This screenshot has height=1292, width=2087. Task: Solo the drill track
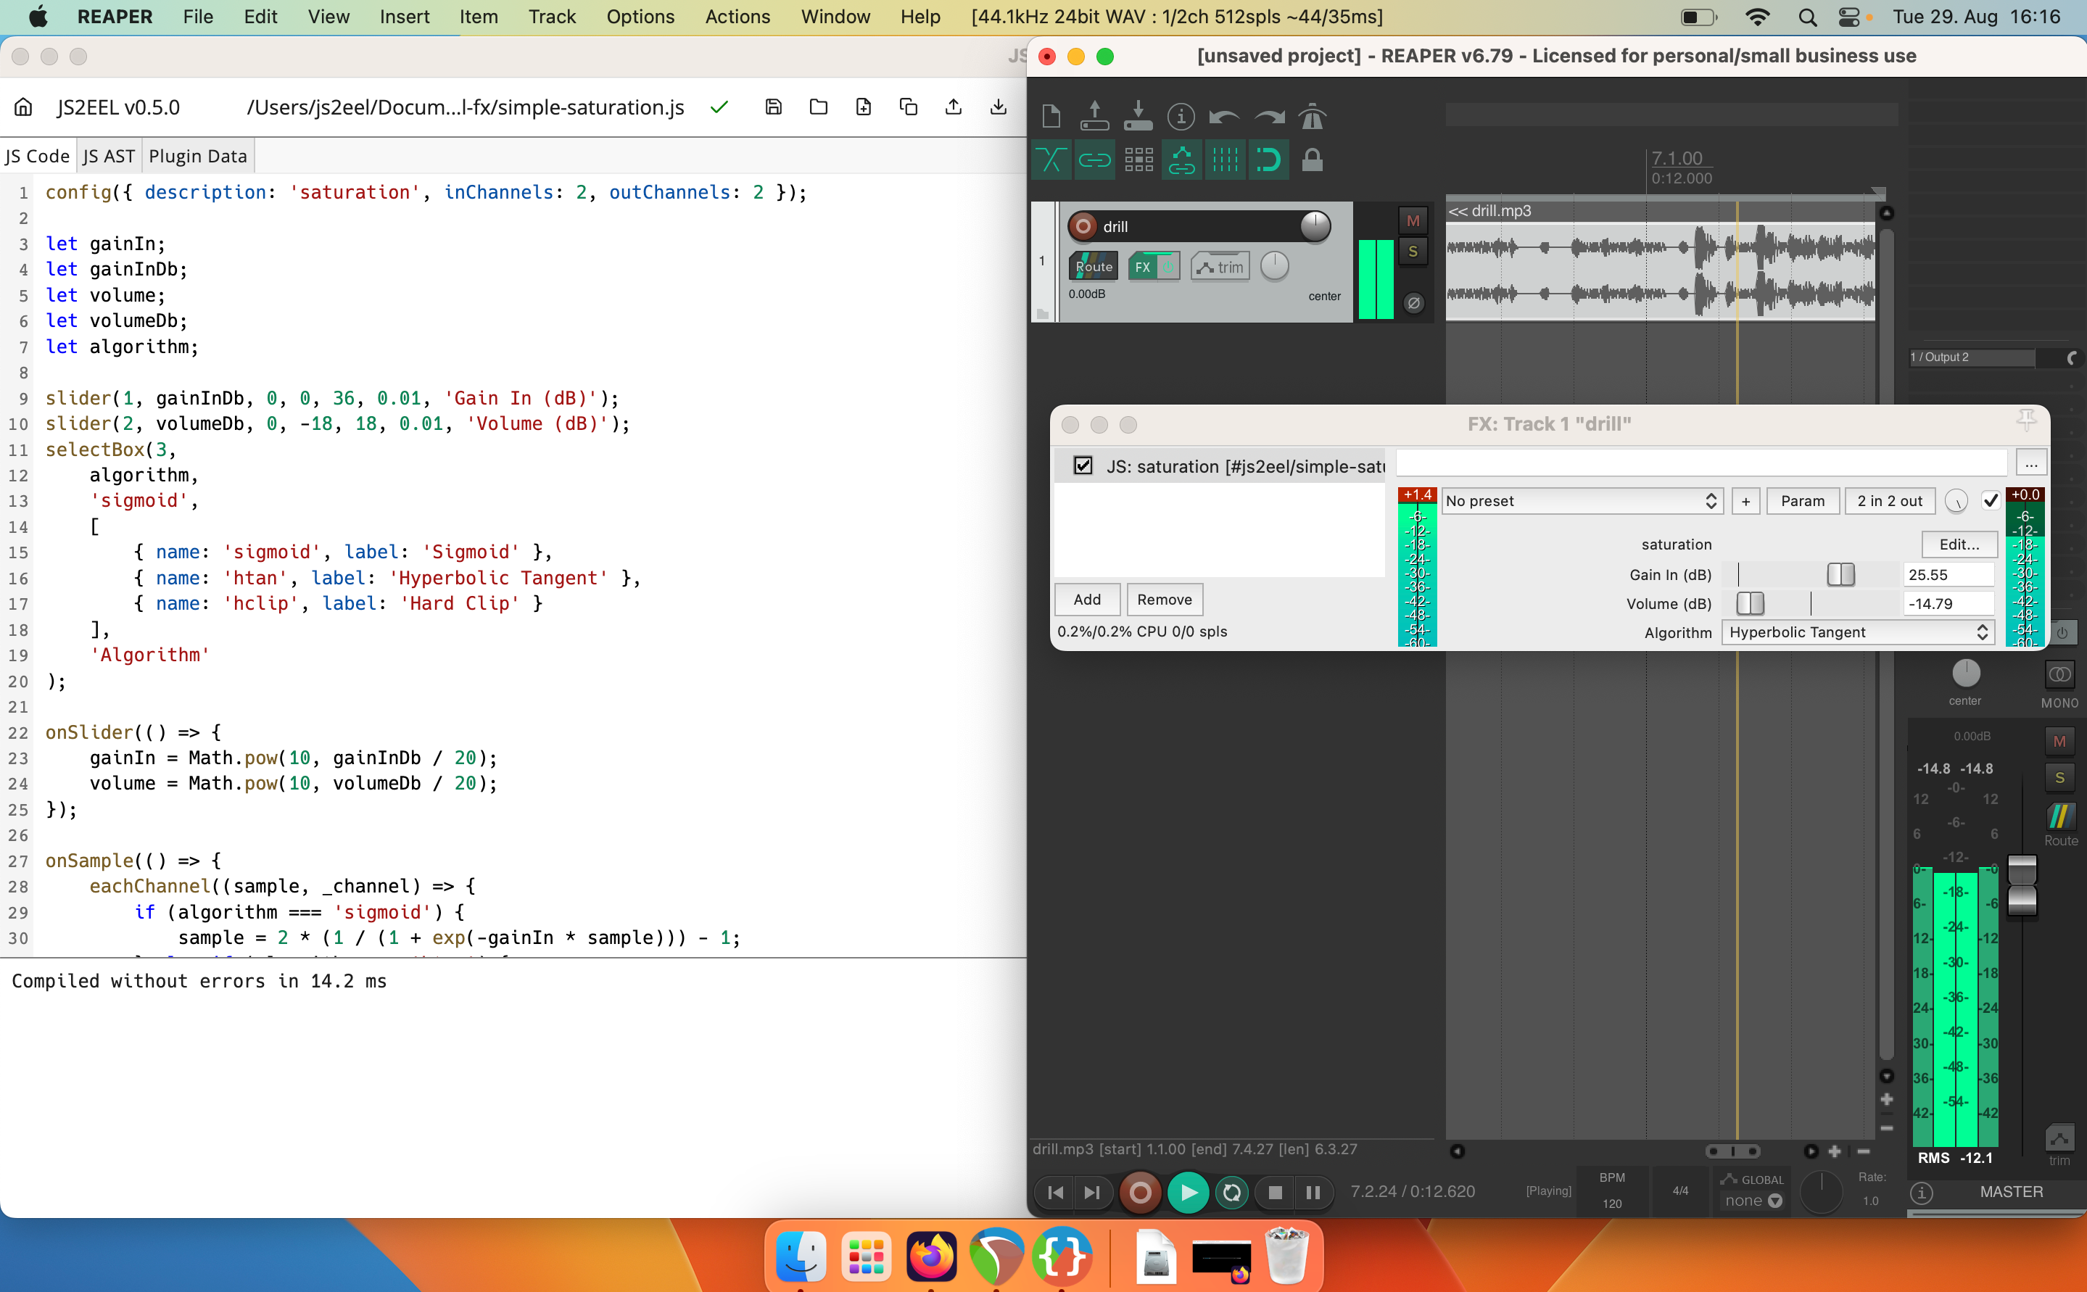1413,252
